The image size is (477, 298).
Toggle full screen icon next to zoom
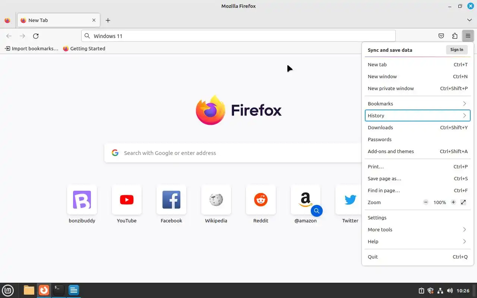pos(463,202)
